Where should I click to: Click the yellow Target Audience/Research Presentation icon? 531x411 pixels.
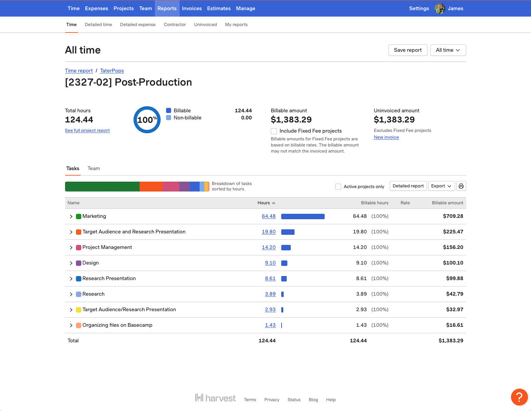click(x=79, y=310)
